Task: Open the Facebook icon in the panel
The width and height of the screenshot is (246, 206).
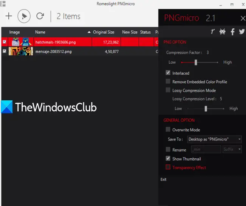Action: pyautogui.click(x=232, y=32)
